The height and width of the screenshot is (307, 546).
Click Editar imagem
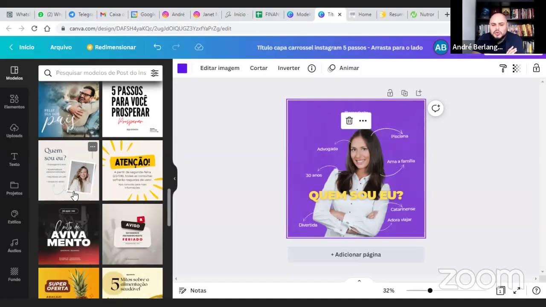click(x=220, y=68)
